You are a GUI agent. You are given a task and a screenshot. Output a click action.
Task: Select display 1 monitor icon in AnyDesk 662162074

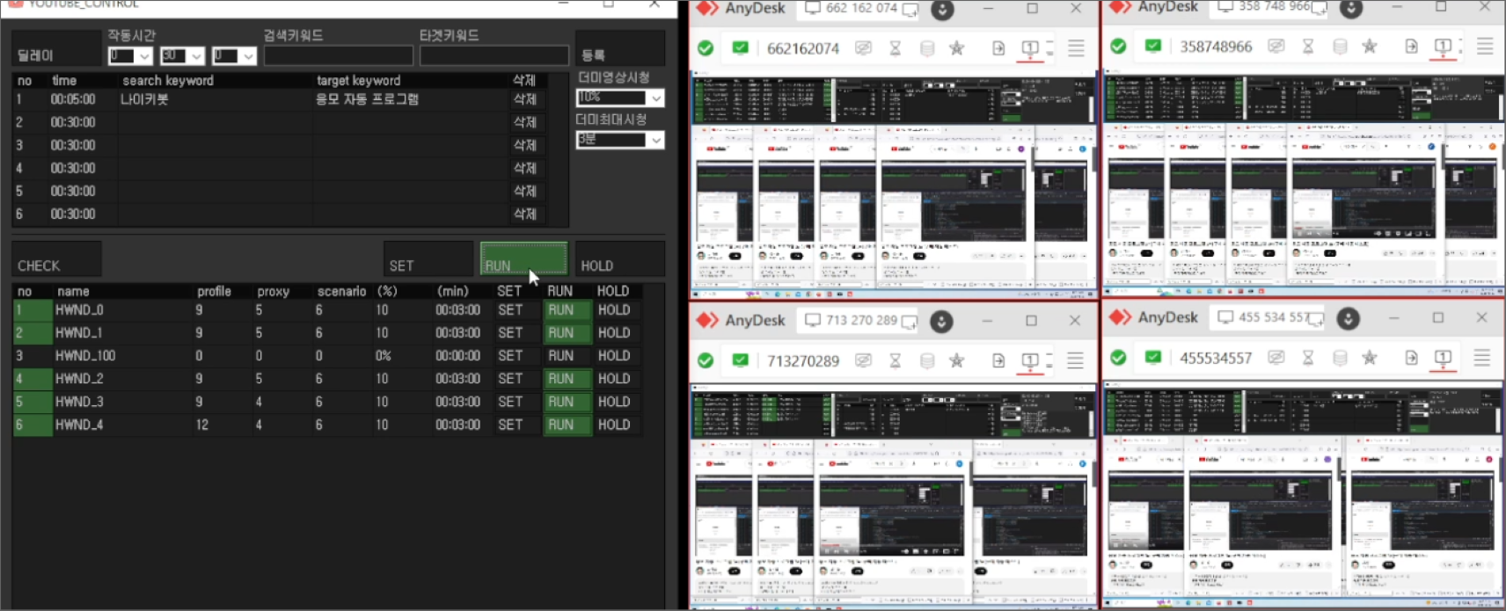point(1030,47)
